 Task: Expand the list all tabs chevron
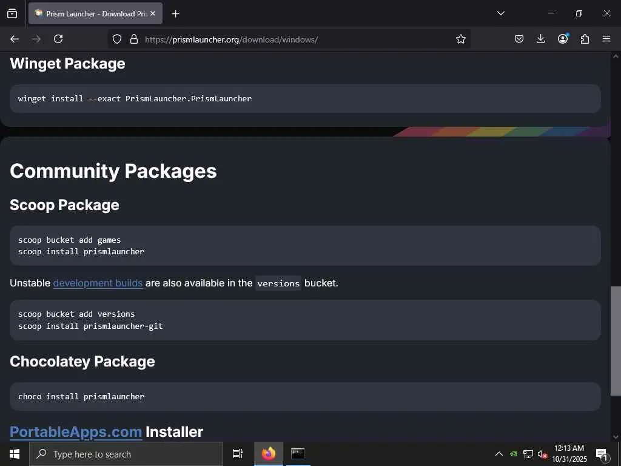[501, 13]
